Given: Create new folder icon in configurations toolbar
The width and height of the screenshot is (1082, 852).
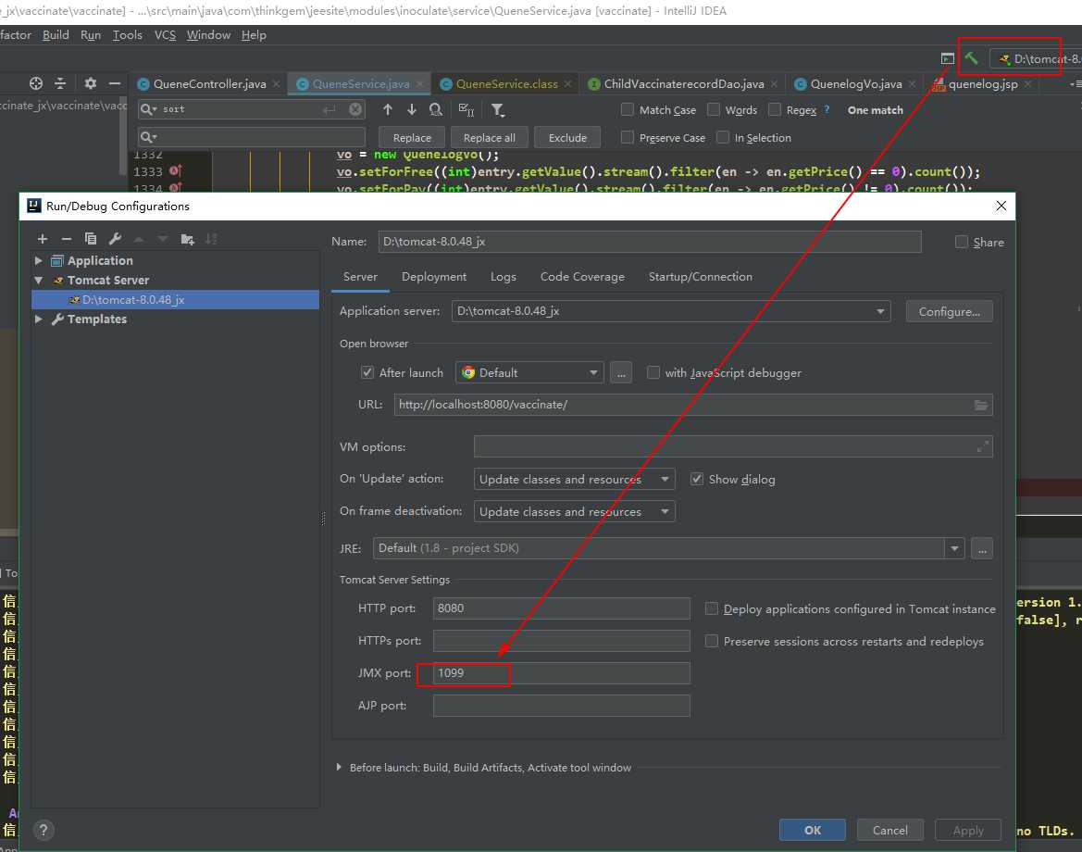Looking at the screenshot, I should pos(187,239).
